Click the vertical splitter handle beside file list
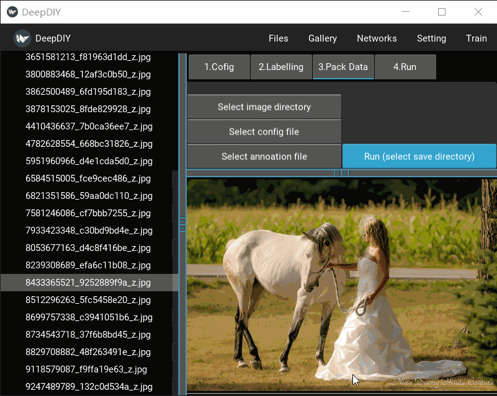This screenshot has height=396, width=497. 182,224
